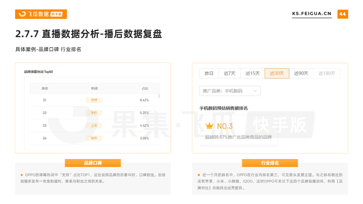Click the 手机数码预估销售额排名 heading
The image size is (363, 204).
(x=224, y=108)
